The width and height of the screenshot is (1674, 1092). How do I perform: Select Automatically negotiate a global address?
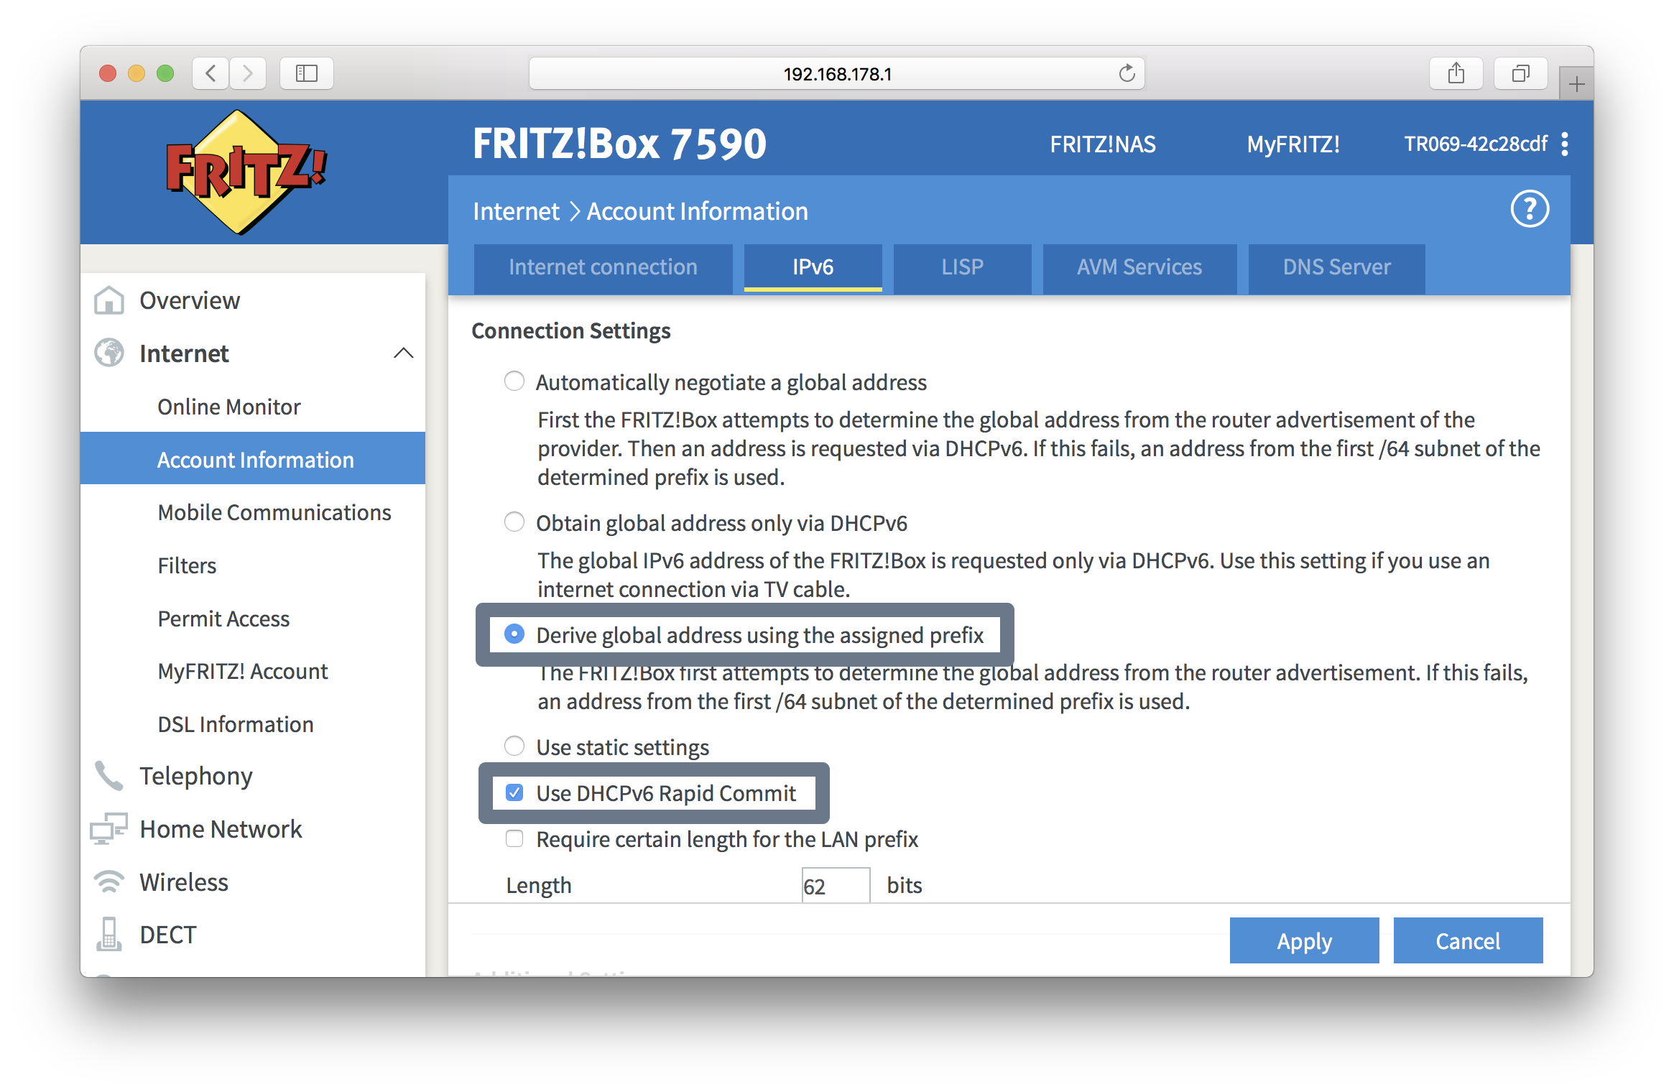point(514,381)
